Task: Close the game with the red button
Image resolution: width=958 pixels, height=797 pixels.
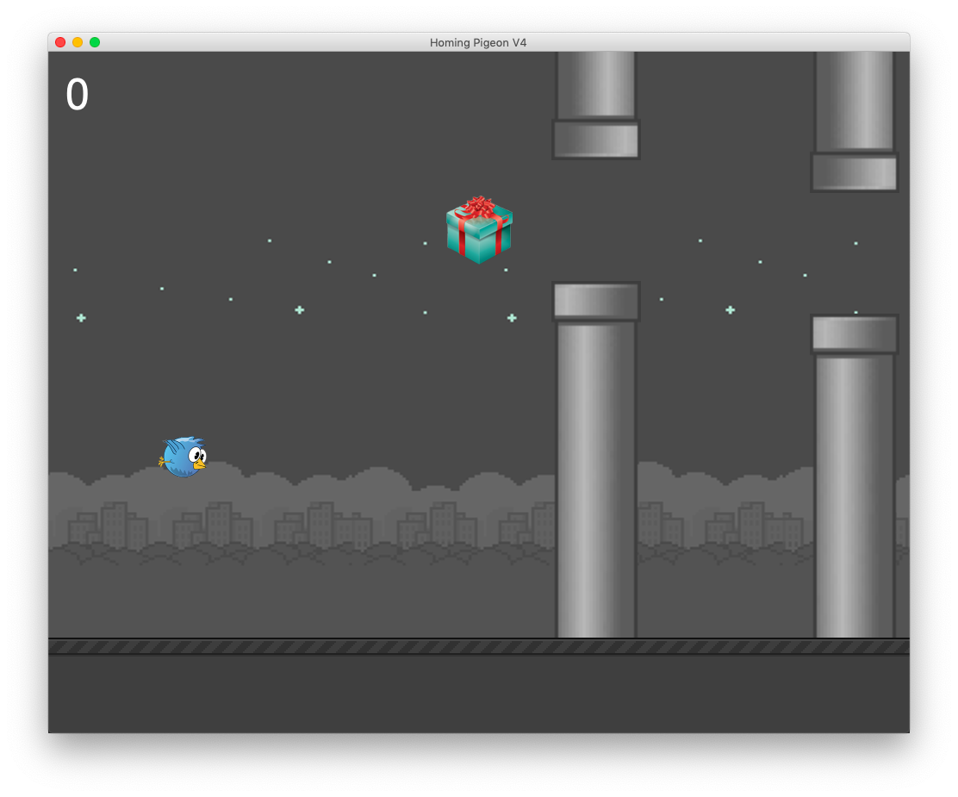Action: [60, 42]
